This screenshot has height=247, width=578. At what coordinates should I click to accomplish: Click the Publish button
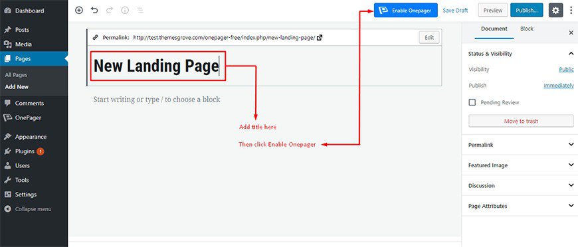click(x=526, y=11)
